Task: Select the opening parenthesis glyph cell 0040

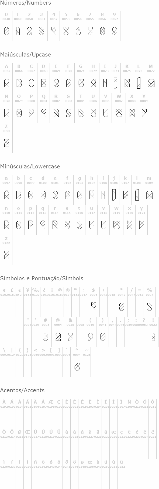Action: (x=90, y=332)
